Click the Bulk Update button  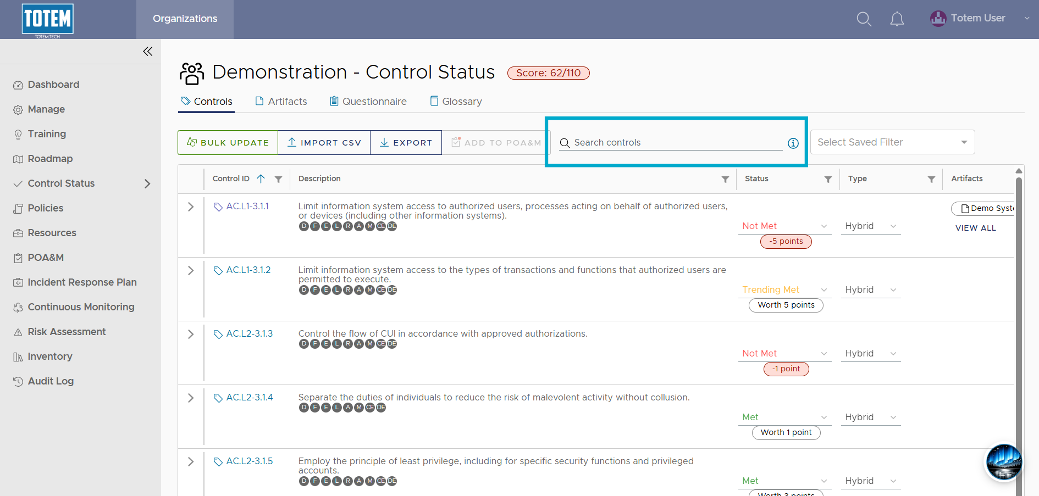pos(228,143)
